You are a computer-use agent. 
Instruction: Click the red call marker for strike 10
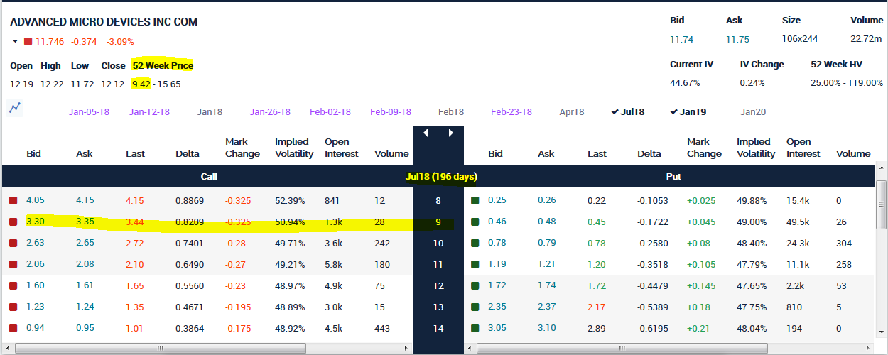coord(13,244)
